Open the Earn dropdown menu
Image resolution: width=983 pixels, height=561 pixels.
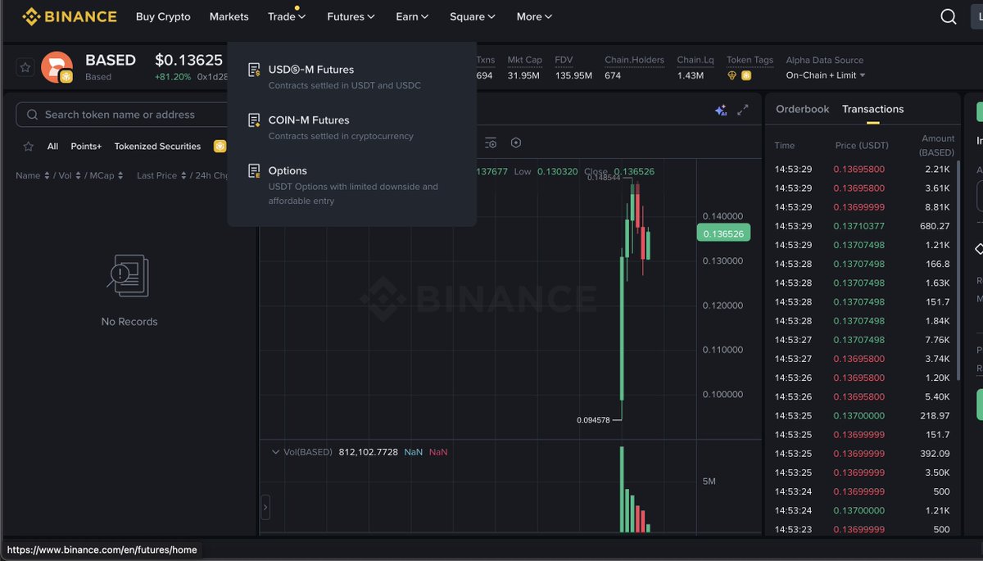[412, 16]
